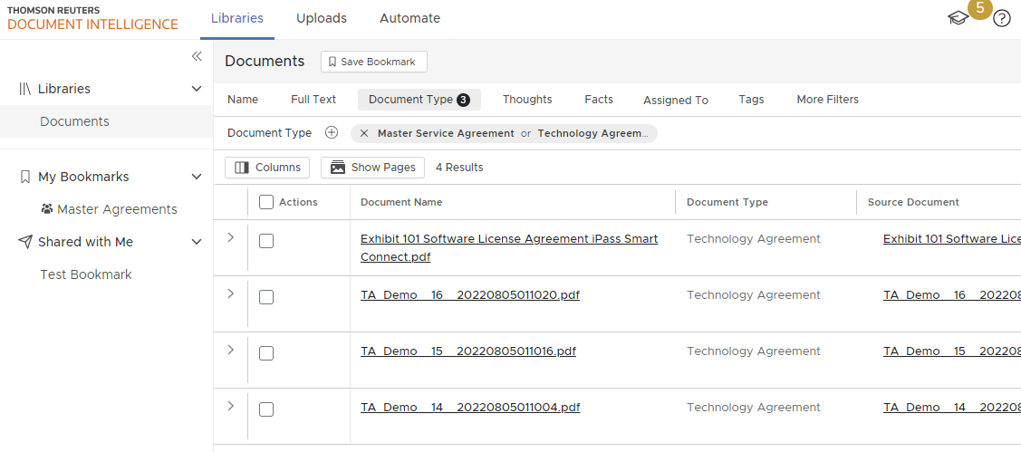Open the Columns chooser
The width and height of the screenshot is (1021, 452).
tap(267, 168)
